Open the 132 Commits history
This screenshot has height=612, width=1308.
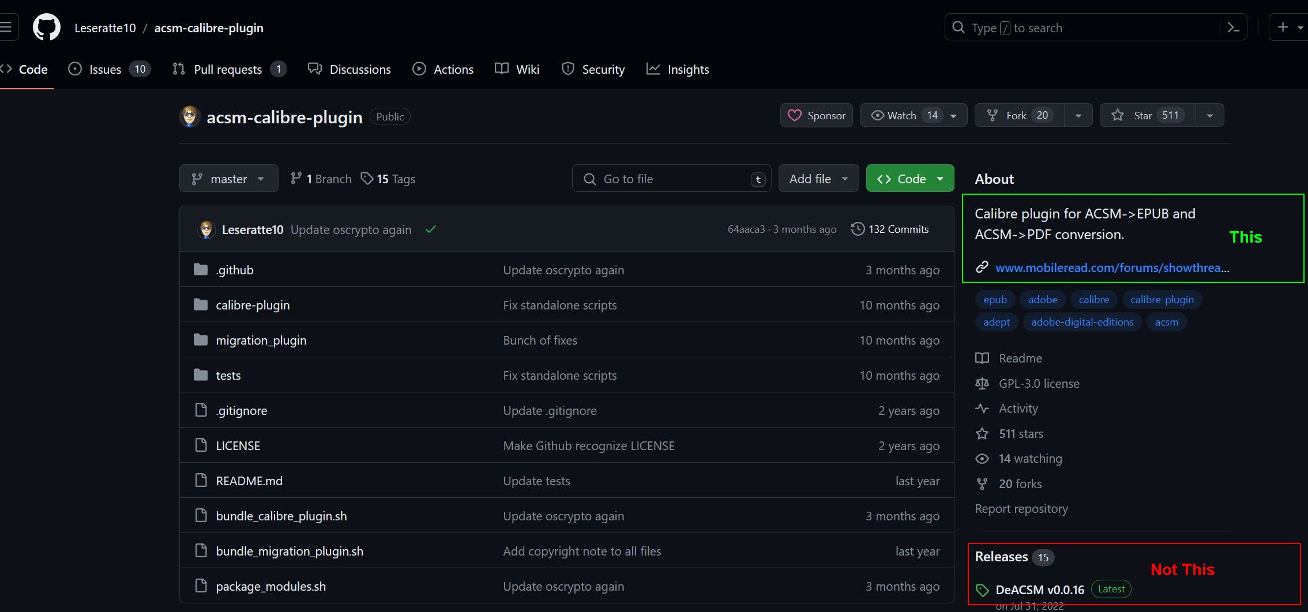(890, 229)
